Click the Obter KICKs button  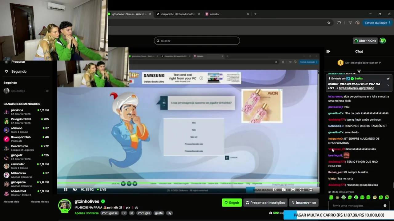click(365, 41)
